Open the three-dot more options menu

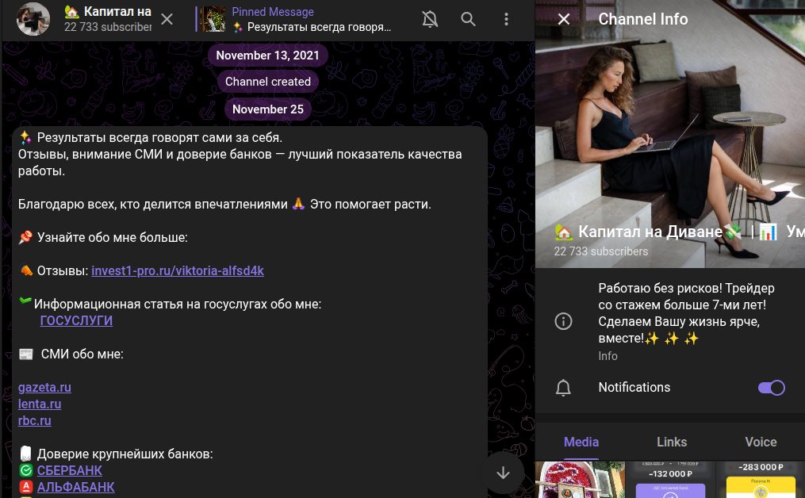507,19
